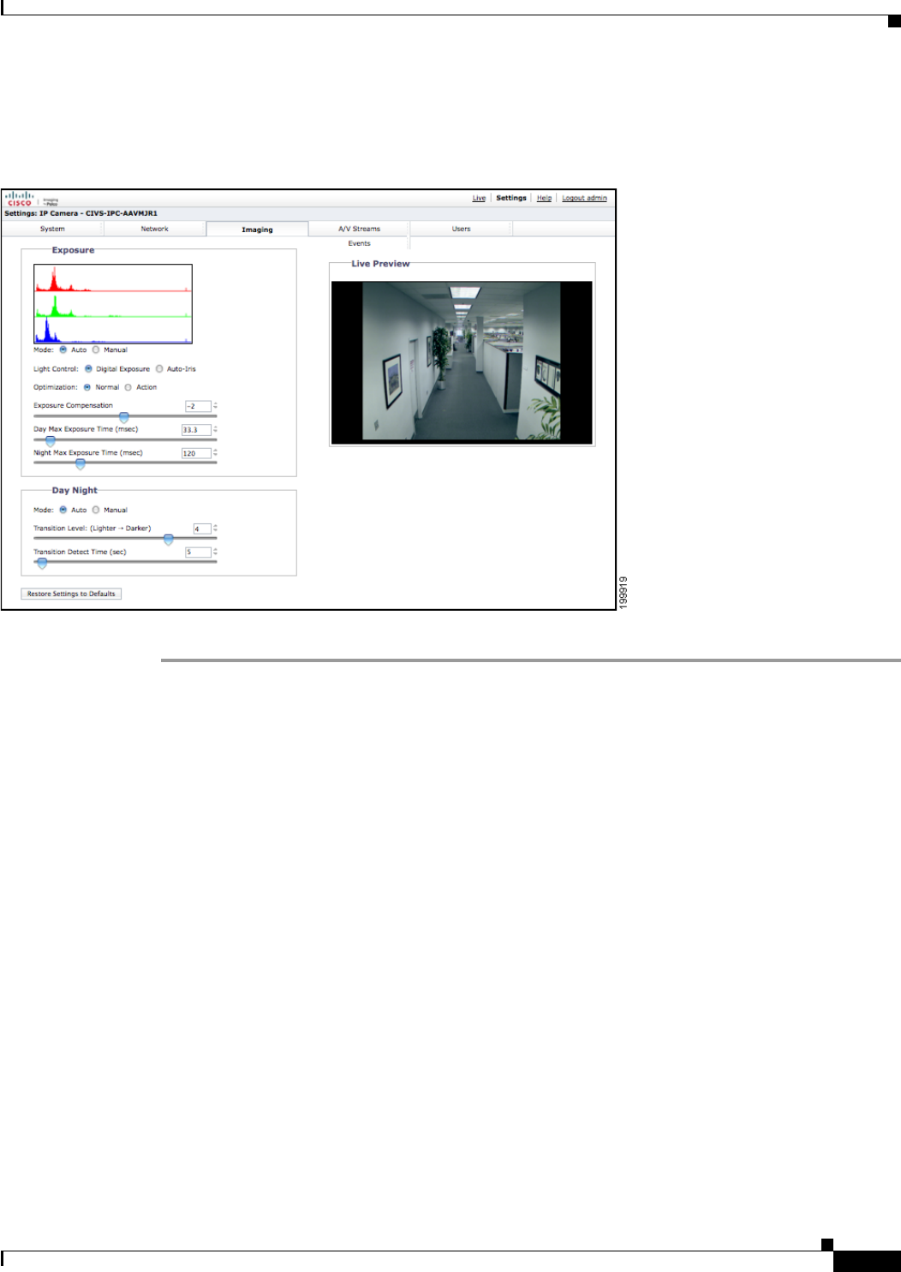
Task: Click the Exposure Compensation stepper arrows
Action: coord(216,406)
